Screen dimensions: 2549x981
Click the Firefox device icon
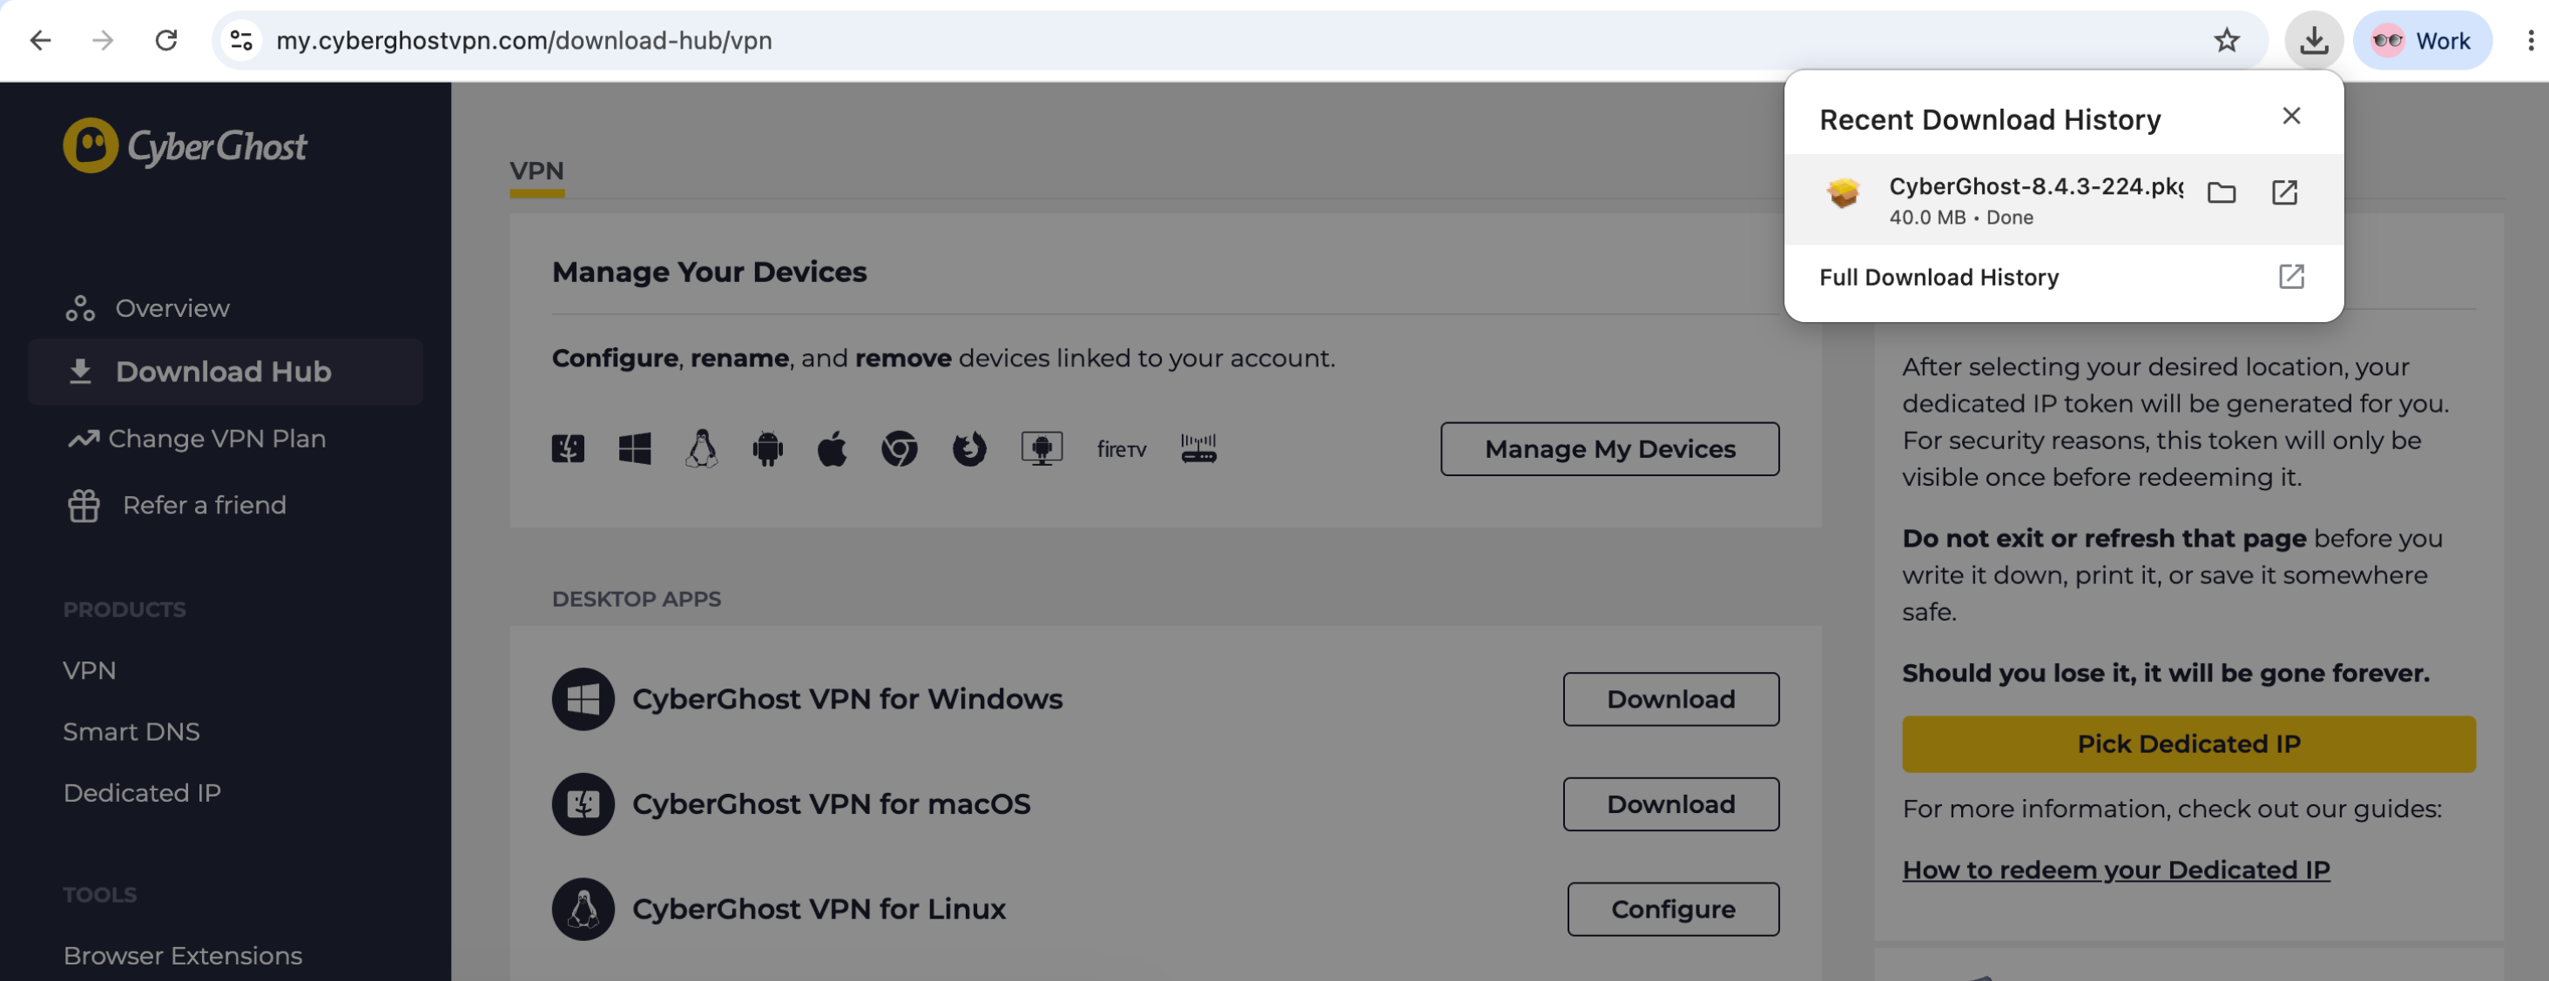[968, 449]
